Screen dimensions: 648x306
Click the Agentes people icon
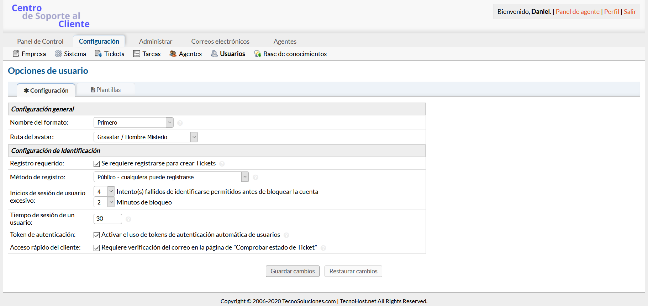click(x=173, y=54)
